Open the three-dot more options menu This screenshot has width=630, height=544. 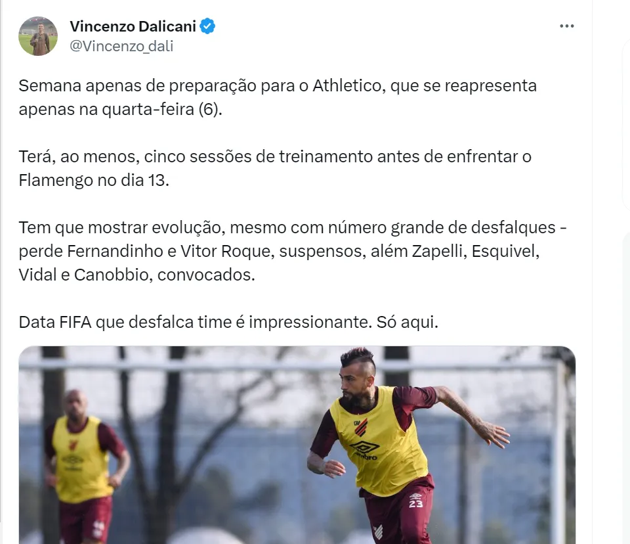pyautogui.click(x=566, y=26)
